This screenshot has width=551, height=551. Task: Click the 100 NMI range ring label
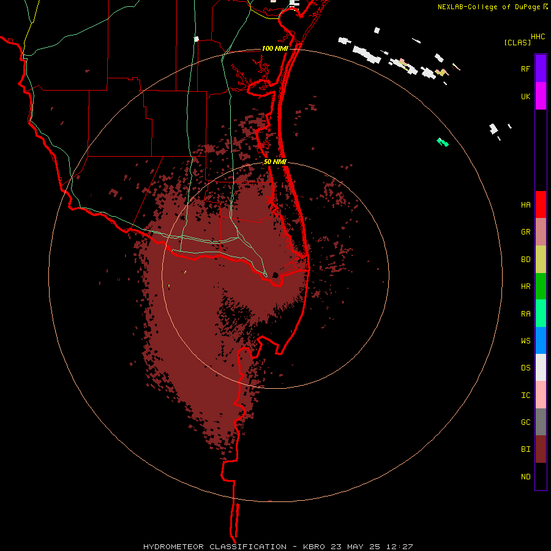tap(275, 48)
